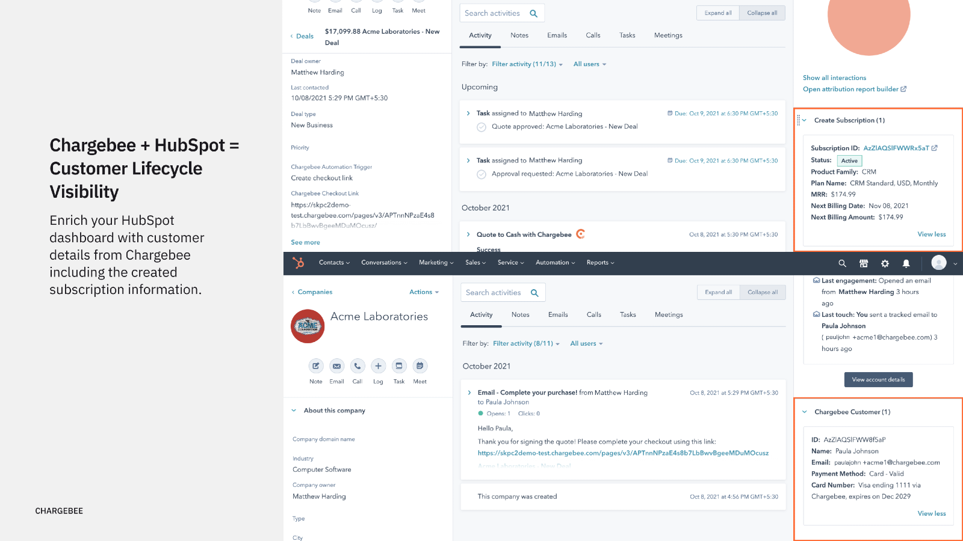Collapse the About this company section

click(x=294, y=411)
